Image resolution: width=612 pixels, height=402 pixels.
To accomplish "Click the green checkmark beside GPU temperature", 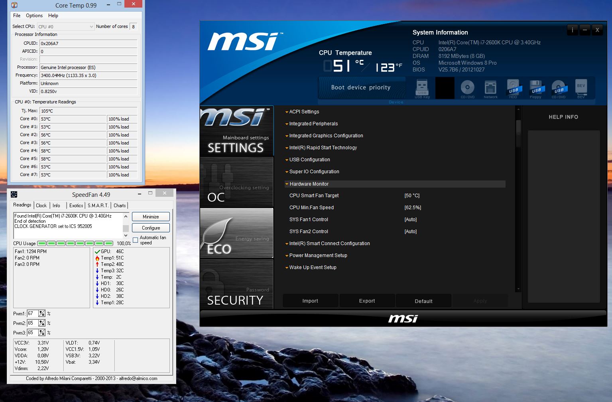I will click(x=97, y=251).
